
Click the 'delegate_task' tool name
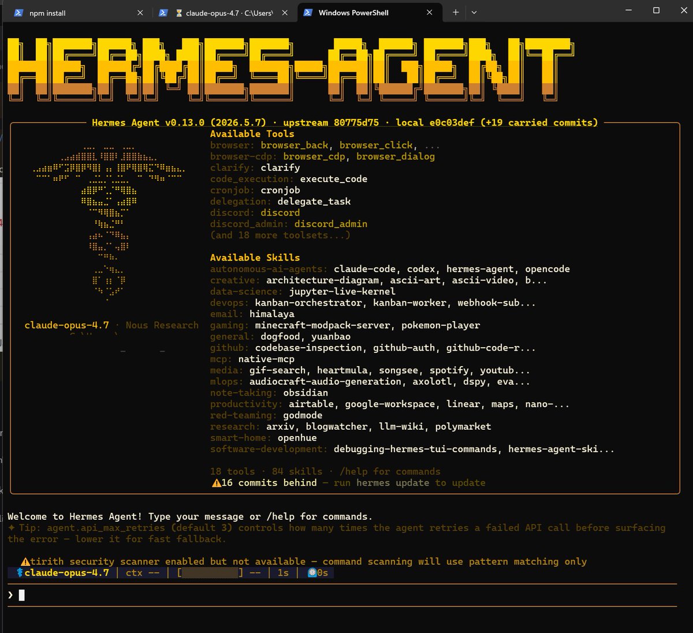pos(314,202)
